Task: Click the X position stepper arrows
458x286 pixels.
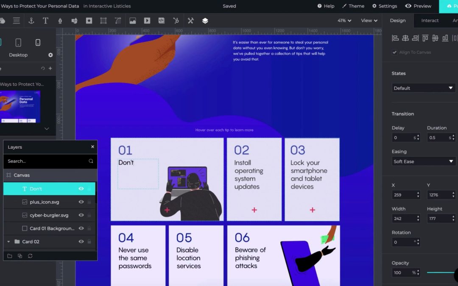Action: tap(418, 194)
